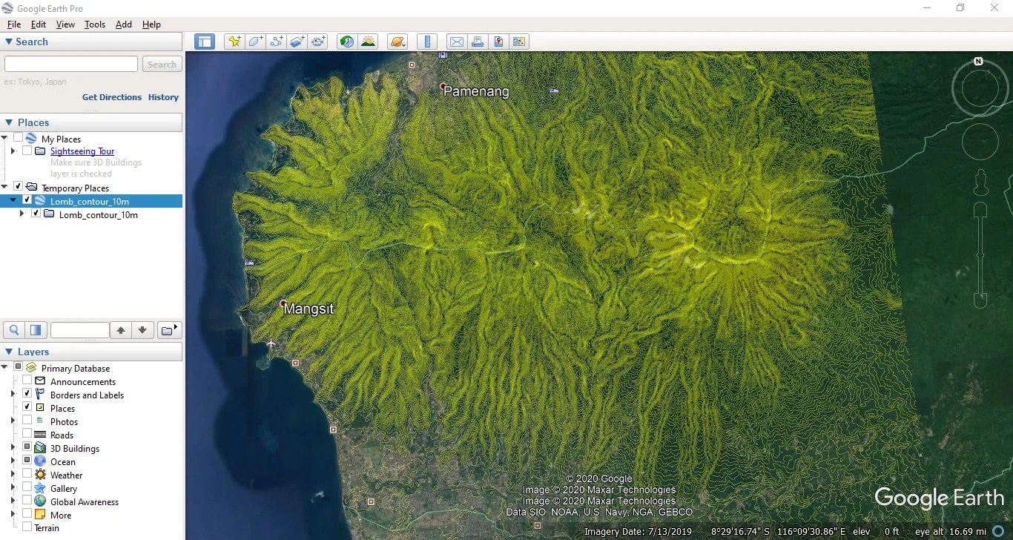Collapse the Temporary Places tree

pyautogui.click(x=5, y=188)
